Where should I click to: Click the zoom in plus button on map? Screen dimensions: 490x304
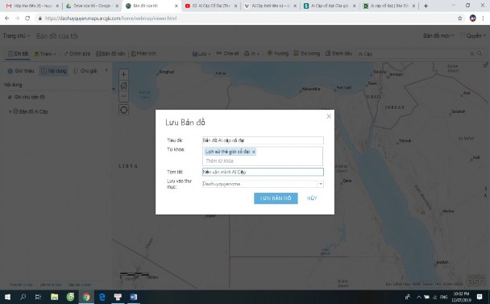123,74
